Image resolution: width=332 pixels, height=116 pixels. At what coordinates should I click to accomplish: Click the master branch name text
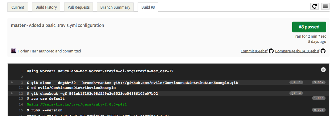(x=18, y=25)
